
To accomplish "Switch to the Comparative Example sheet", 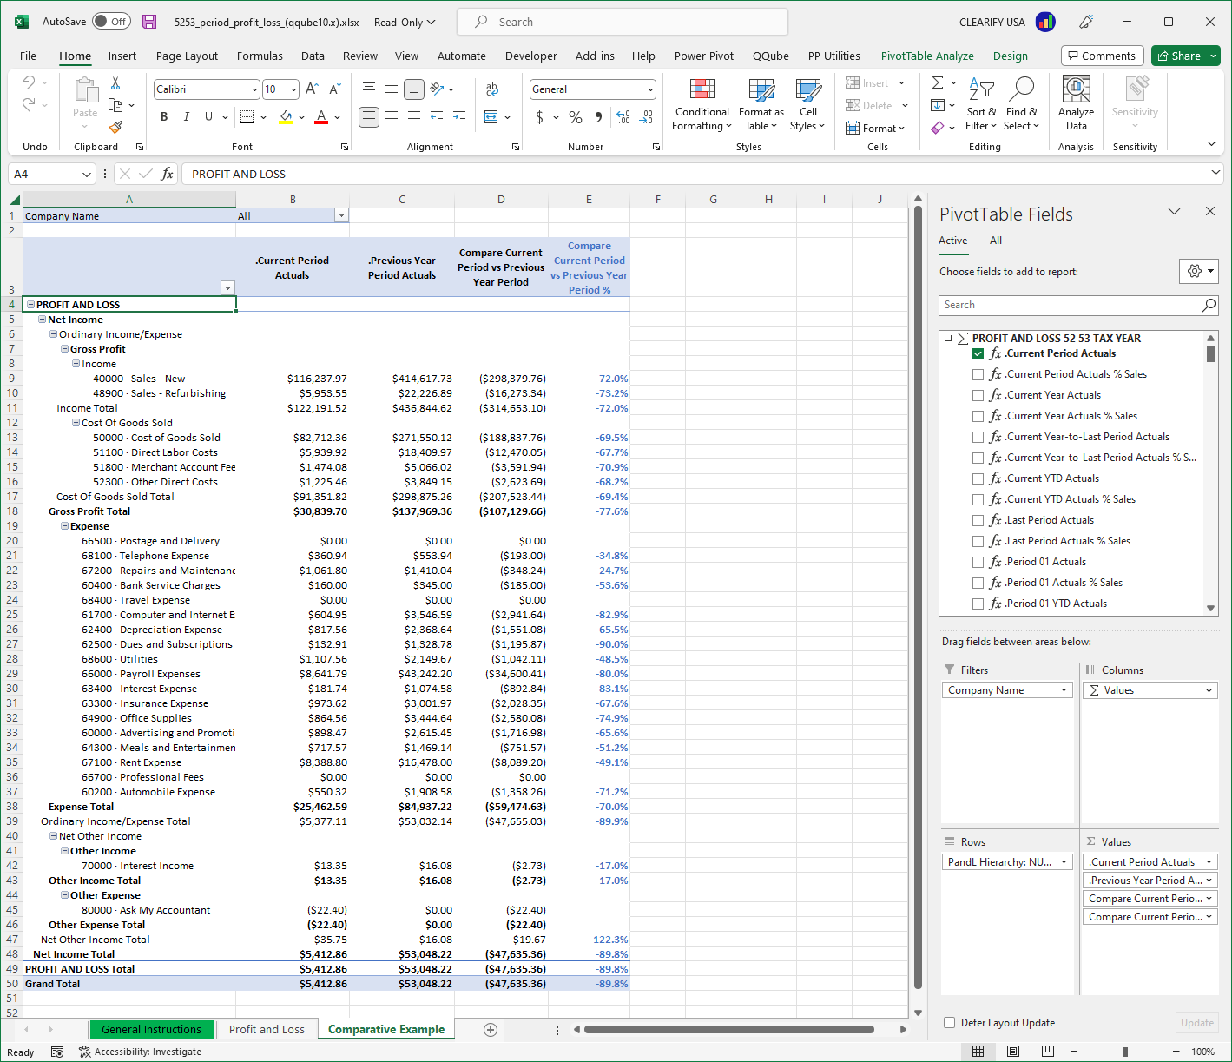I will tap(385, 1029).
